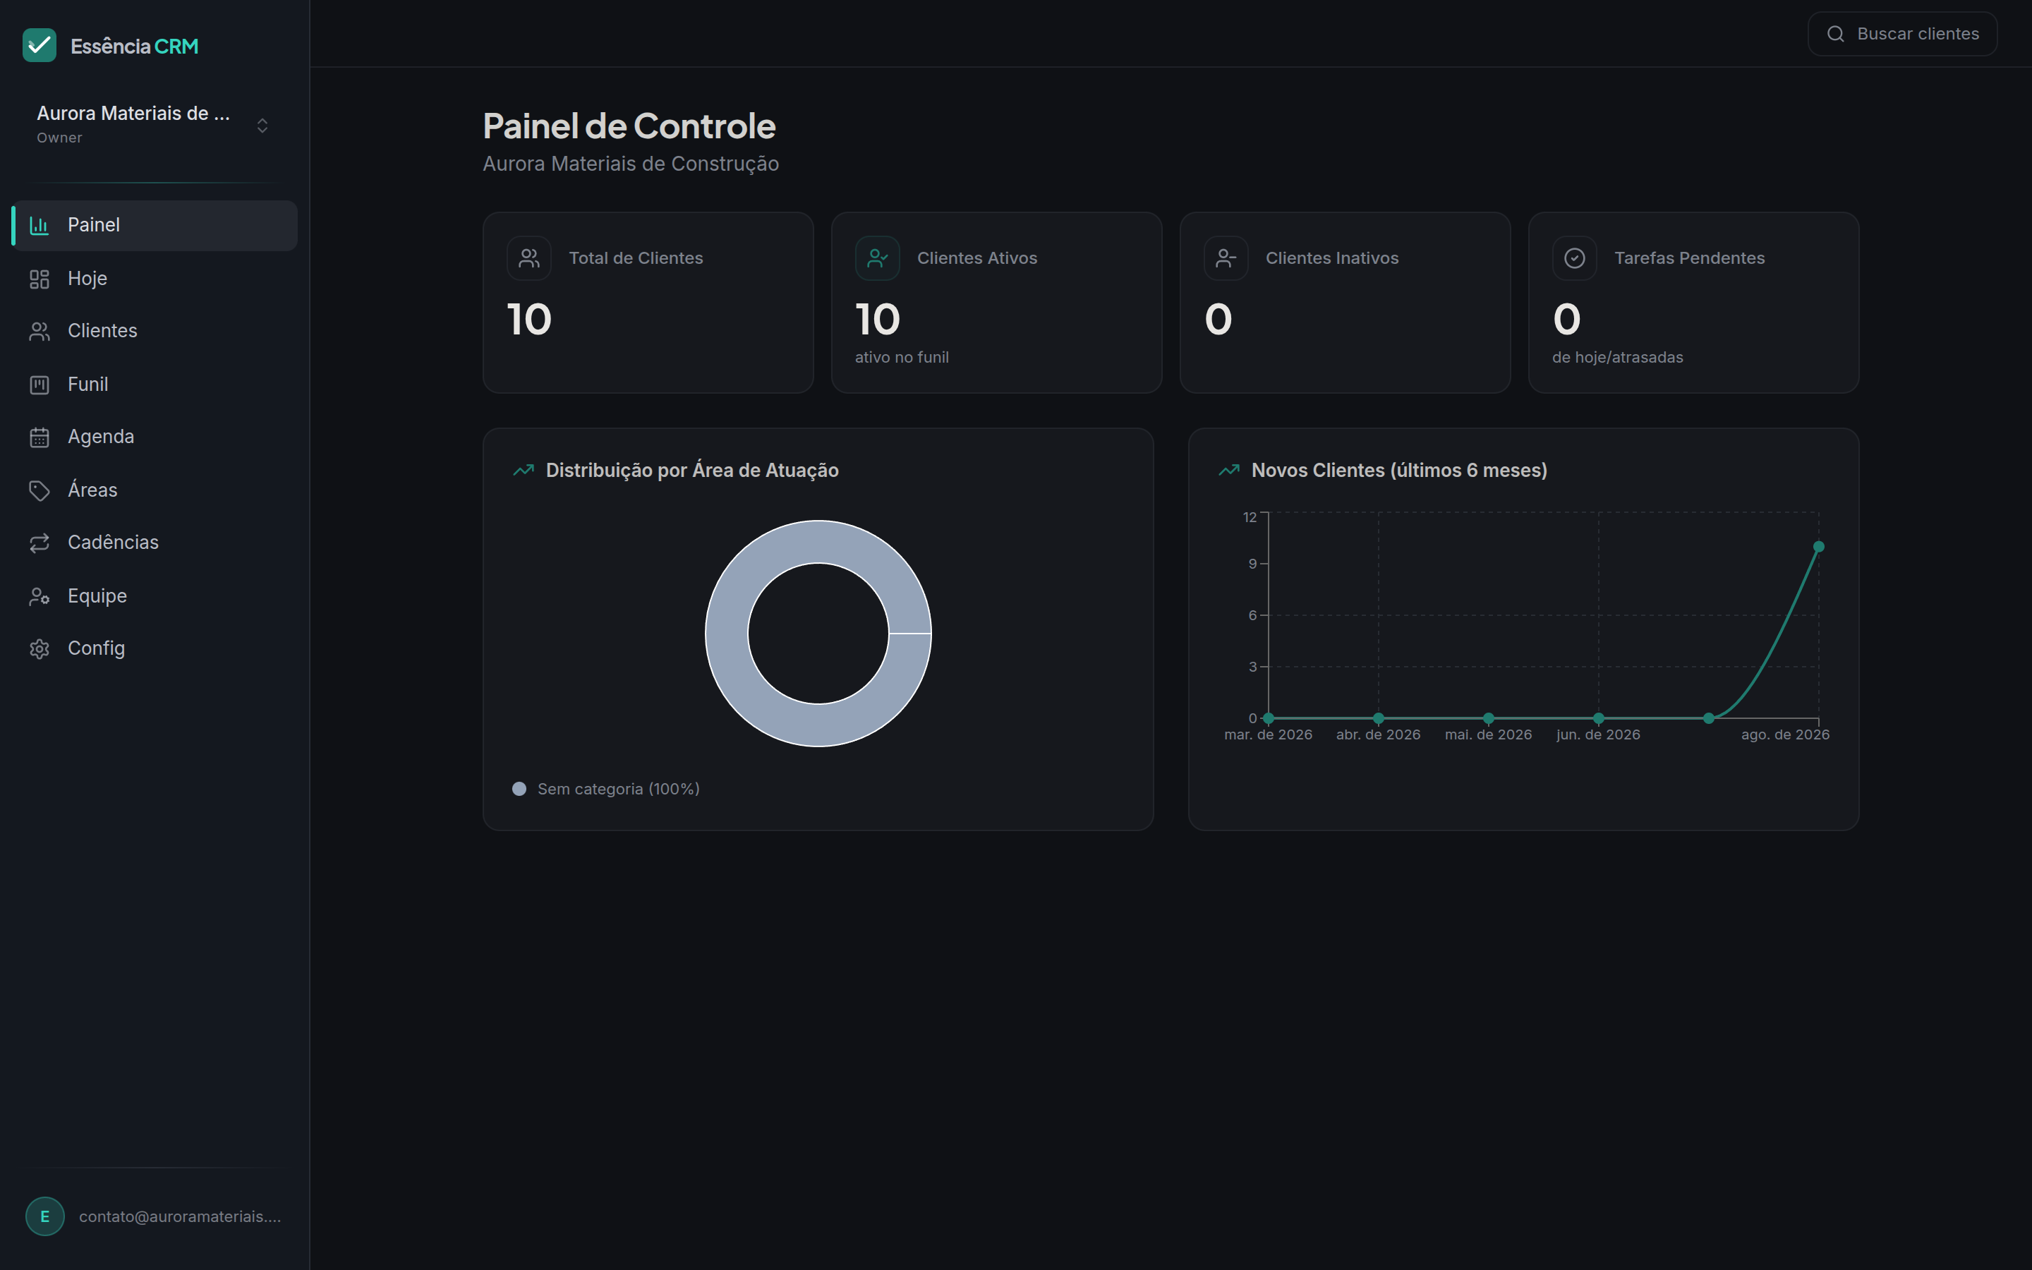Click the "de hoje/atrasadas" caption
The height and width of the screenshot is (1270, 2032).
1617,357
